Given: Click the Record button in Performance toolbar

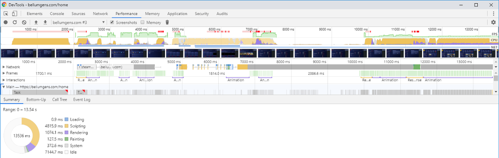Looking at the screenshot, I should tap(5, 22).
